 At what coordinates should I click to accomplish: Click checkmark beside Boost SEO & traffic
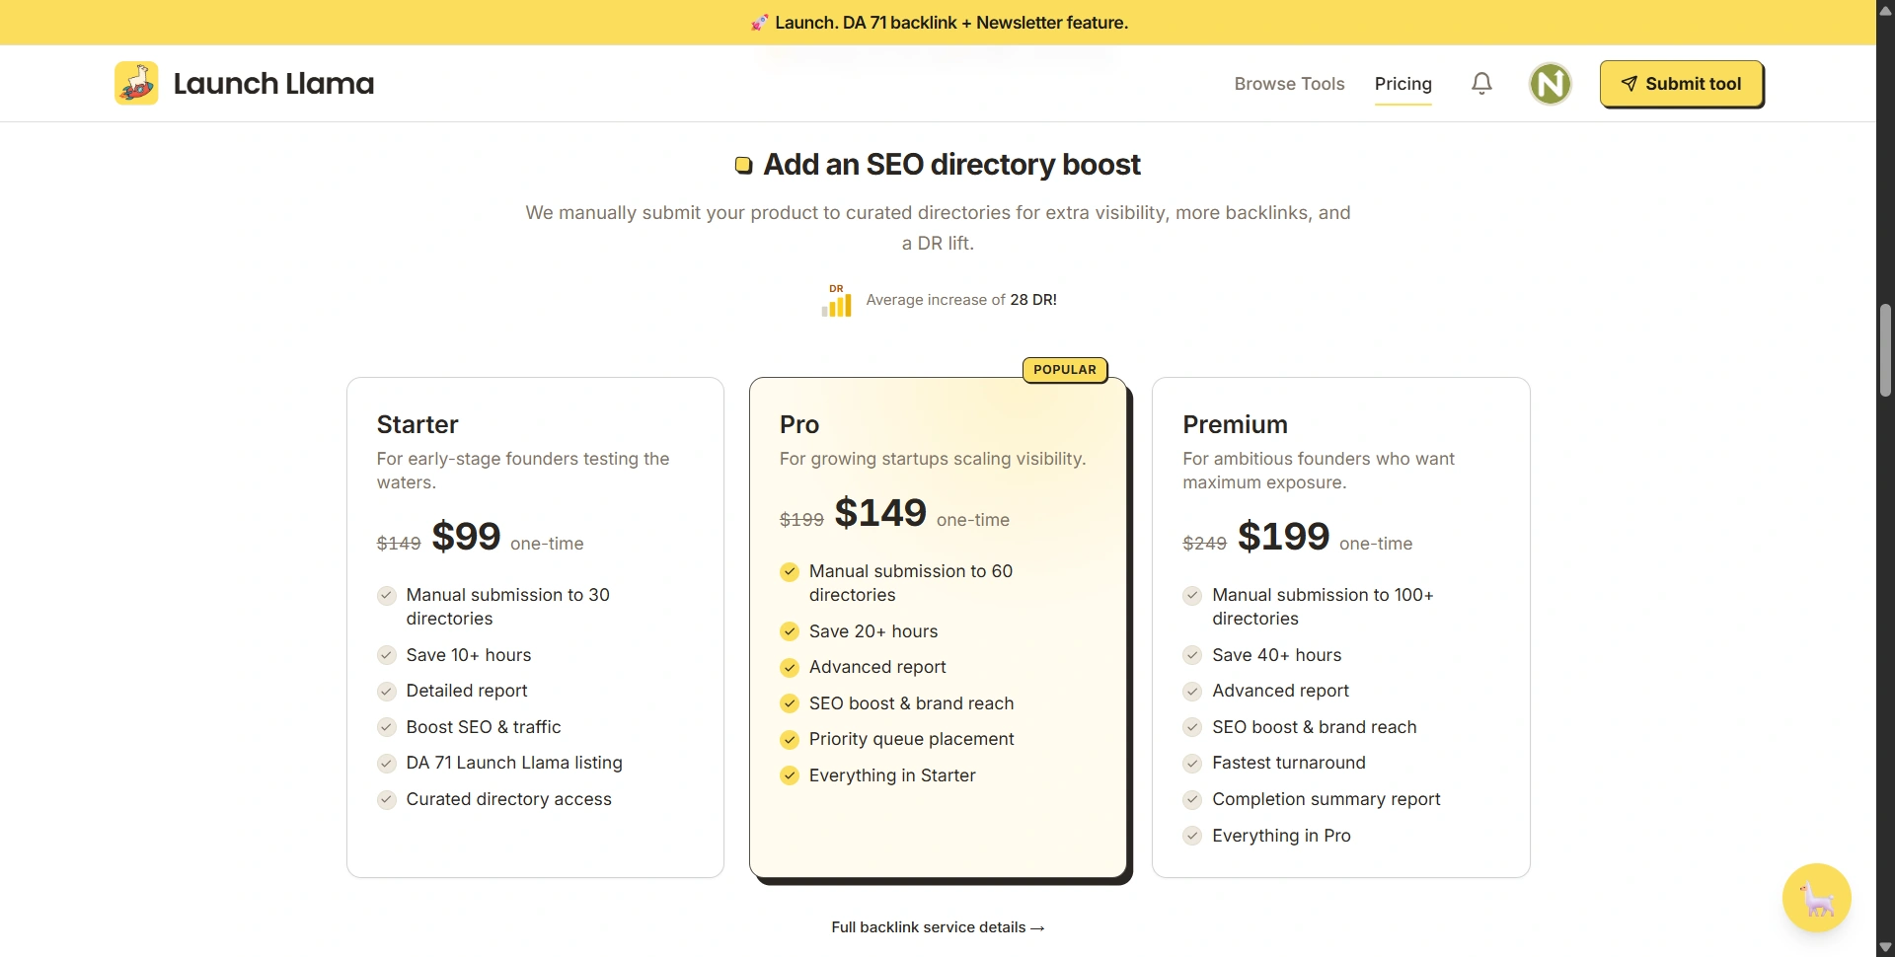tap(387, 727)
